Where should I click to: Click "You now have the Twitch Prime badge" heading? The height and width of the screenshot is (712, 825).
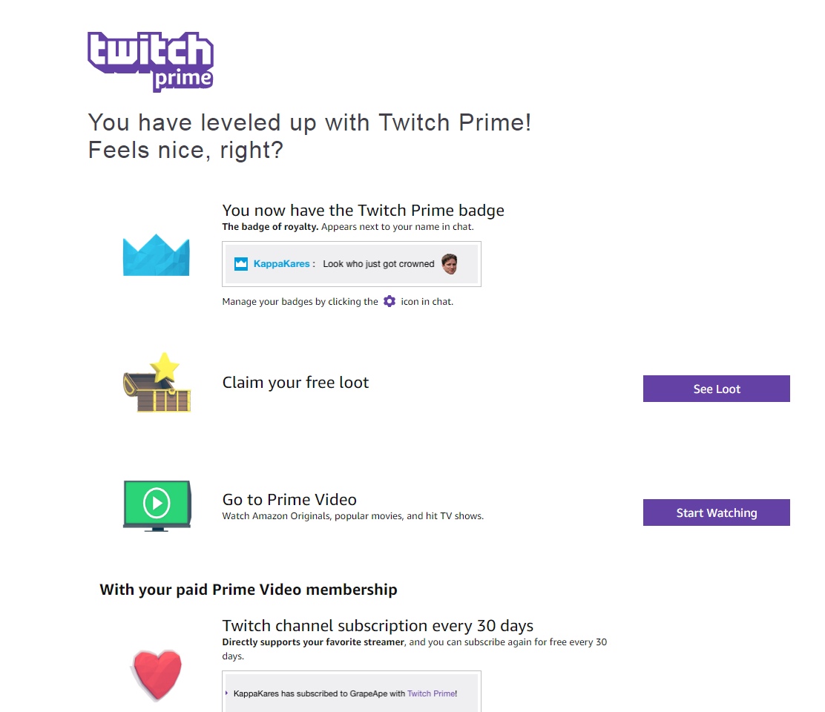pyautogui.click(x=363, y=211)
